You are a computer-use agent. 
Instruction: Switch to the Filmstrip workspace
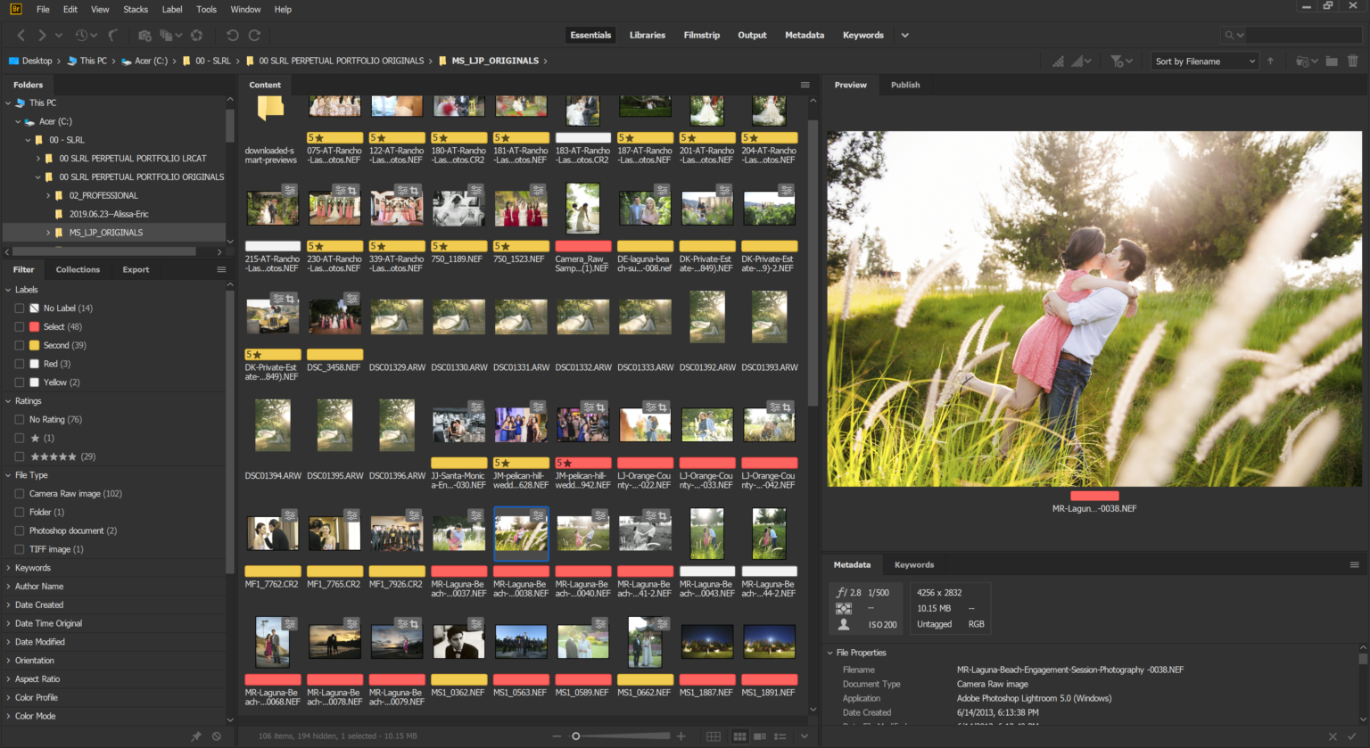701,35
